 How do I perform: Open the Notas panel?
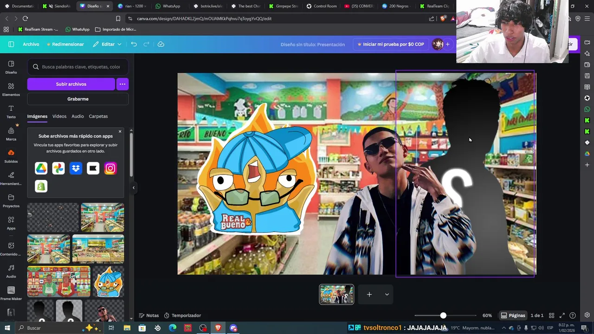tap(149, 315)
